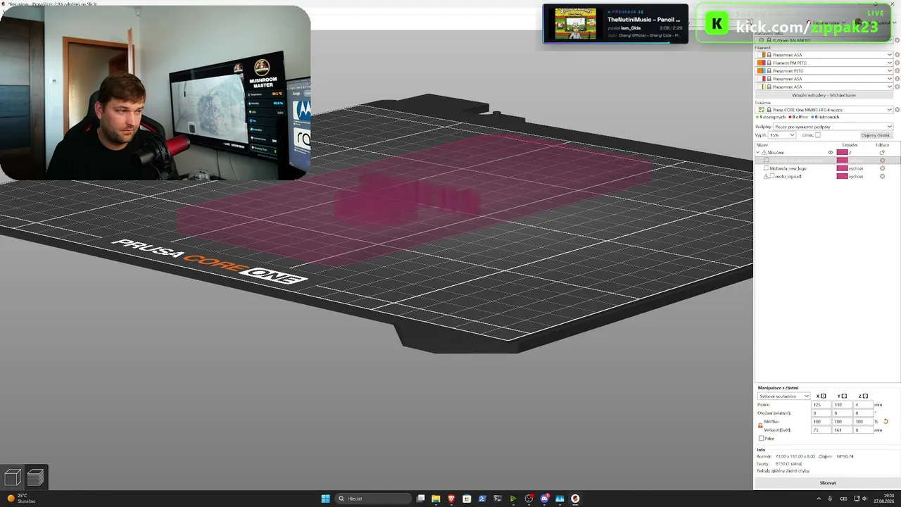The height and width of the screenshot is (507, 901).
Task: Open Discord from the taskbar
Action: (x=544, y=499)
